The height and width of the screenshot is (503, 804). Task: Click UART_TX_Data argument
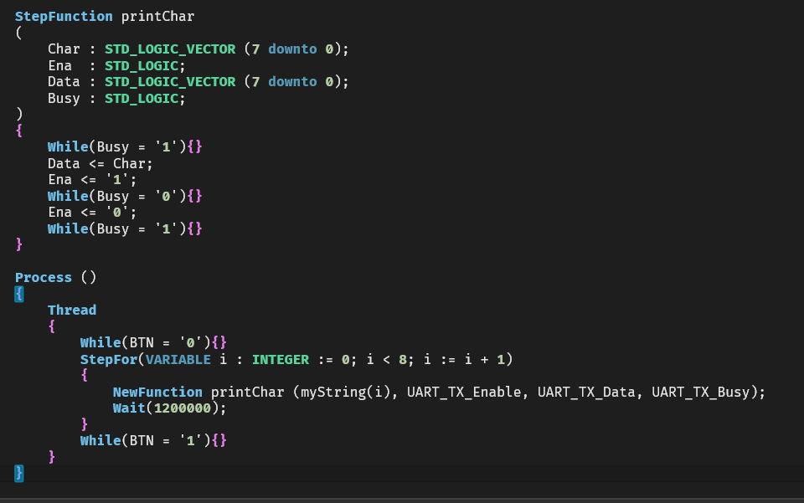pyautogui.click(x=586, y=393)
